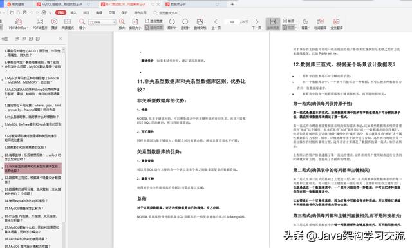Select 适合页面 fit-page option
This screenshot has width=412, height=248.
tap(154, 27)
